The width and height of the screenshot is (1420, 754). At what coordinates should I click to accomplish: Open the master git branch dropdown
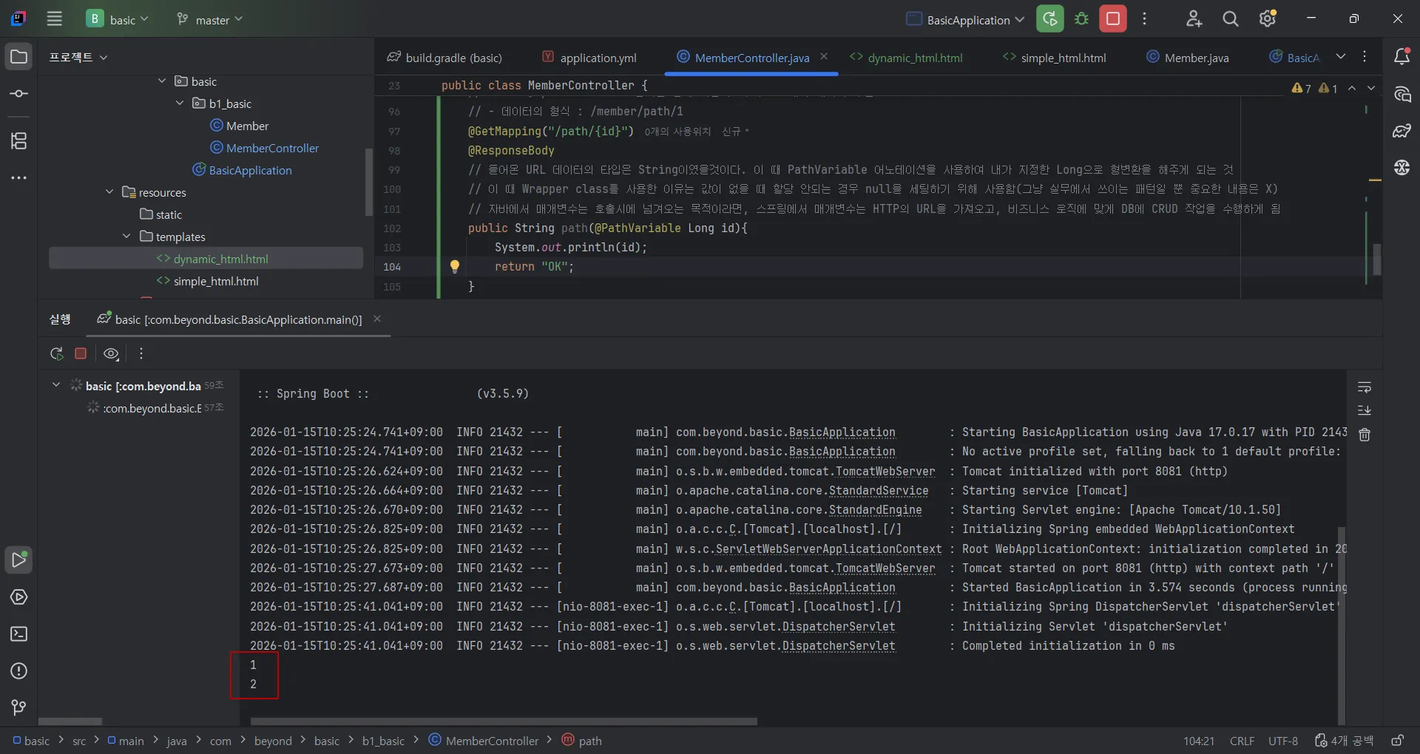pos(209,19)
